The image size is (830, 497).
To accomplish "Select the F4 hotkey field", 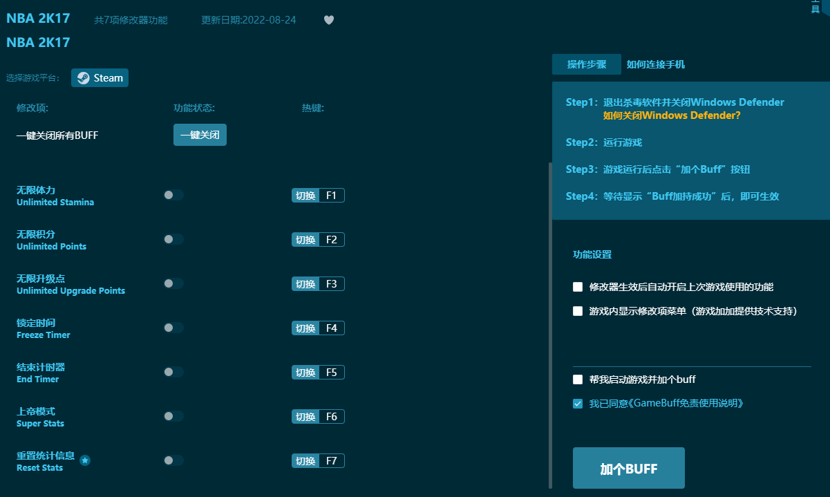I will click(332, 328).
